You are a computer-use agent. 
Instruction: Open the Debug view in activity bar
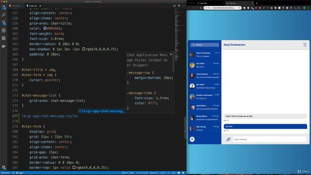click(3, 30)
